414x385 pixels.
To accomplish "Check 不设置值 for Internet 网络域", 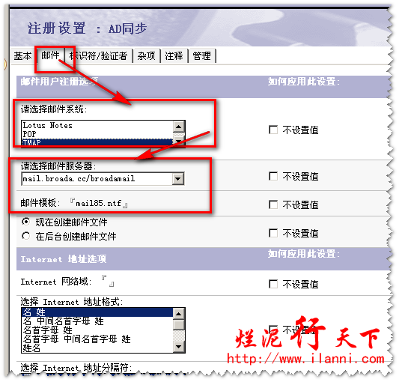I will (273, 284).
